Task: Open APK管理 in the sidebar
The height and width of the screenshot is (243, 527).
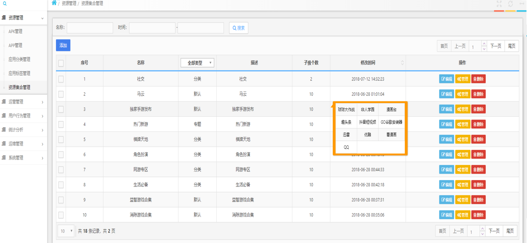Action: (15, 31)
